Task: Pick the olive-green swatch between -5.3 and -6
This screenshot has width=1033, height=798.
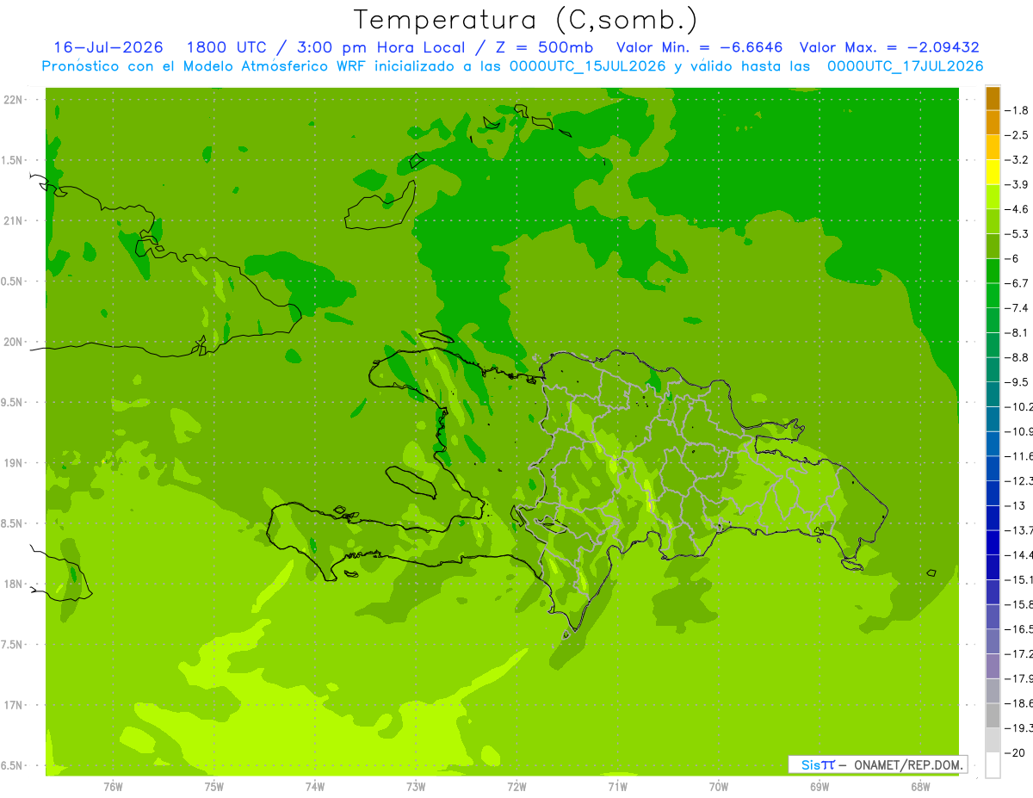Action: click(993, 246)
